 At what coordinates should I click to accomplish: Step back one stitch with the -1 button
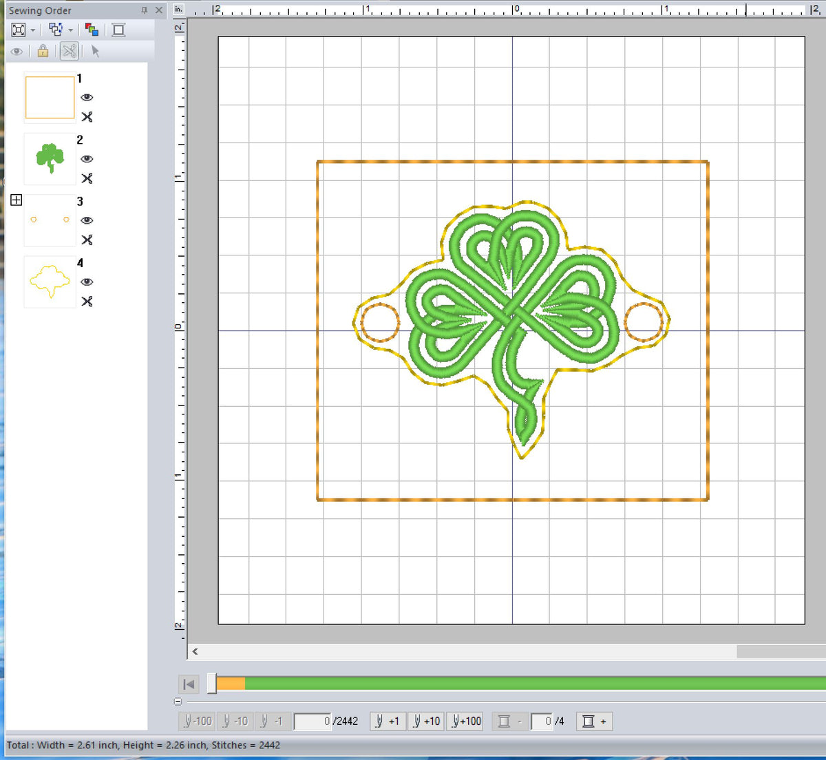(271, 721)
